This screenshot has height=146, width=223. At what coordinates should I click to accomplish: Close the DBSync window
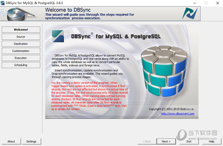tap(218, 3)
